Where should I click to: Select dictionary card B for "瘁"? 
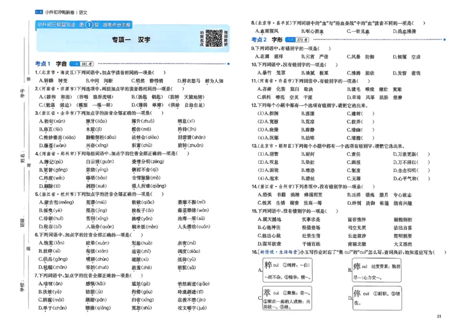377,270
